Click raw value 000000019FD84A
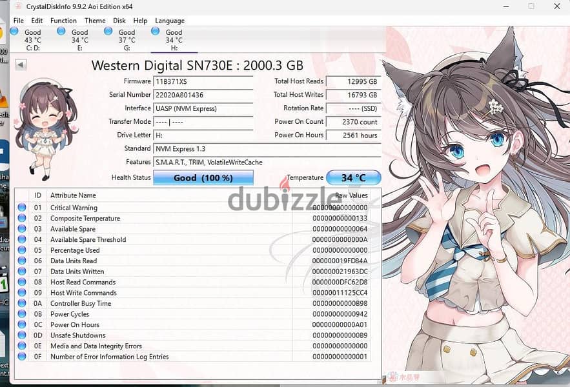 pyautogui.click(x=340, y=261)
